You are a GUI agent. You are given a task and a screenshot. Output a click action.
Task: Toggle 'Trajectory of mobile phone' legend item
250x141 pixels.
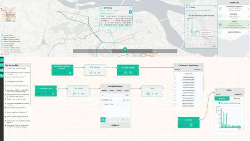tap(10, 48)
